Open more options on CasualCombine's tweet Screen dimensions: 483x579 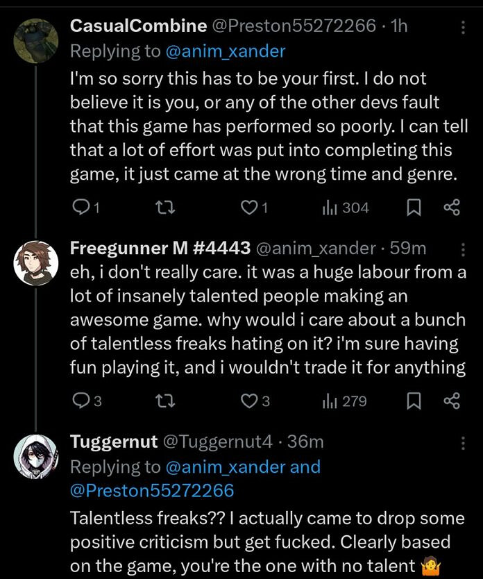point(464,27)
